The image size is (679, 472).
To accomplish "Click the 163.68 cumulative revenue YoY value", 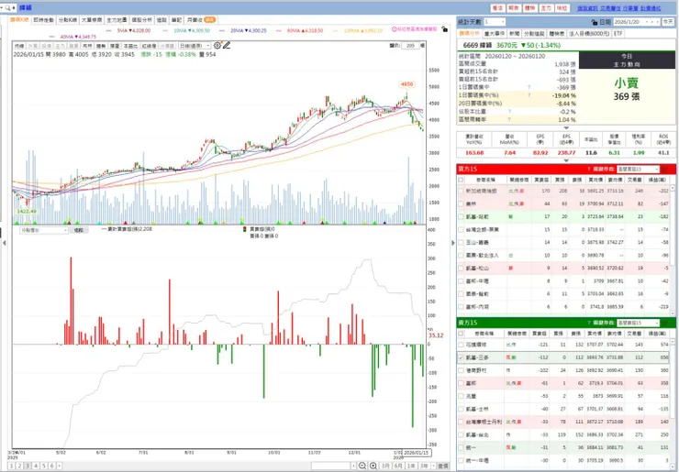I will tap(474, 153).
